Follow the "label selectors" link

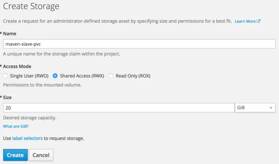coord(28,138)
